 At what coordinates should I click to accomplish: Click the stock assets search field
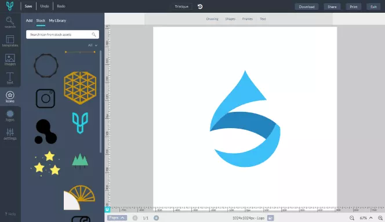[x=63, y=34]
